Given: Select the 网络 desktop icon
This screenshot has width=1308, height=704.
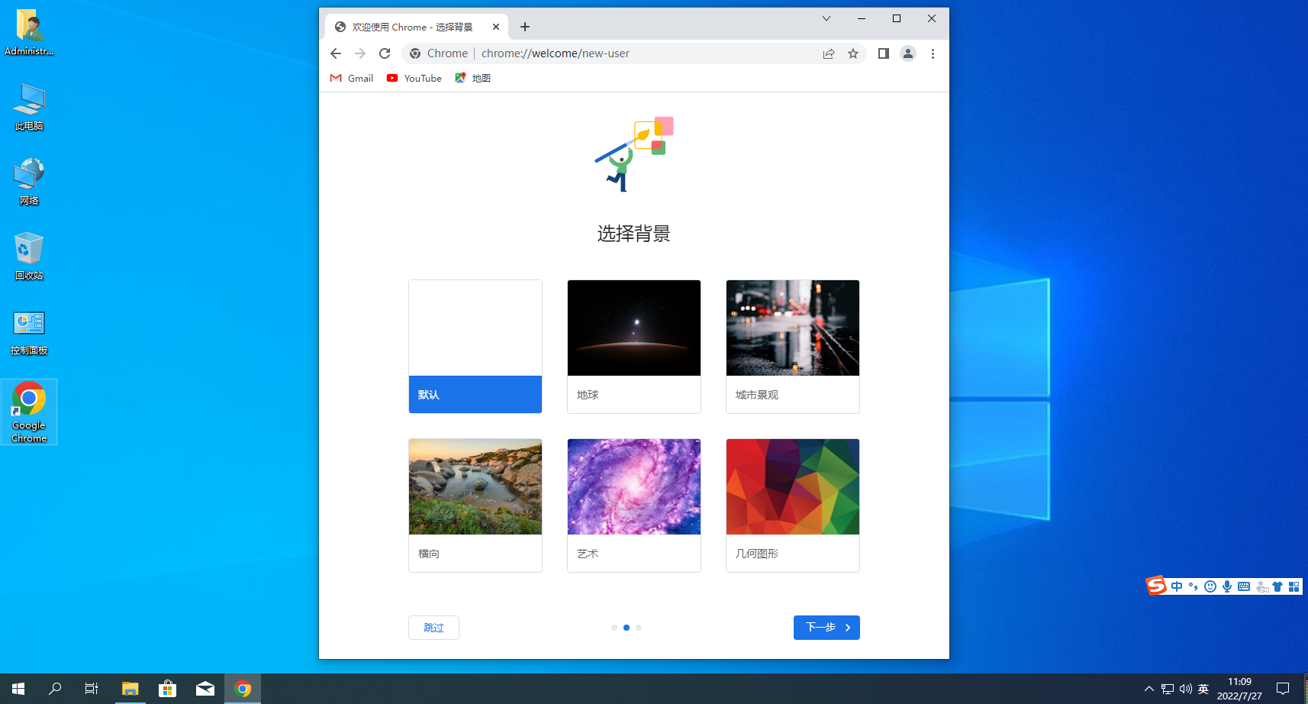Looking at the screenshot, I should coord(29,182).
